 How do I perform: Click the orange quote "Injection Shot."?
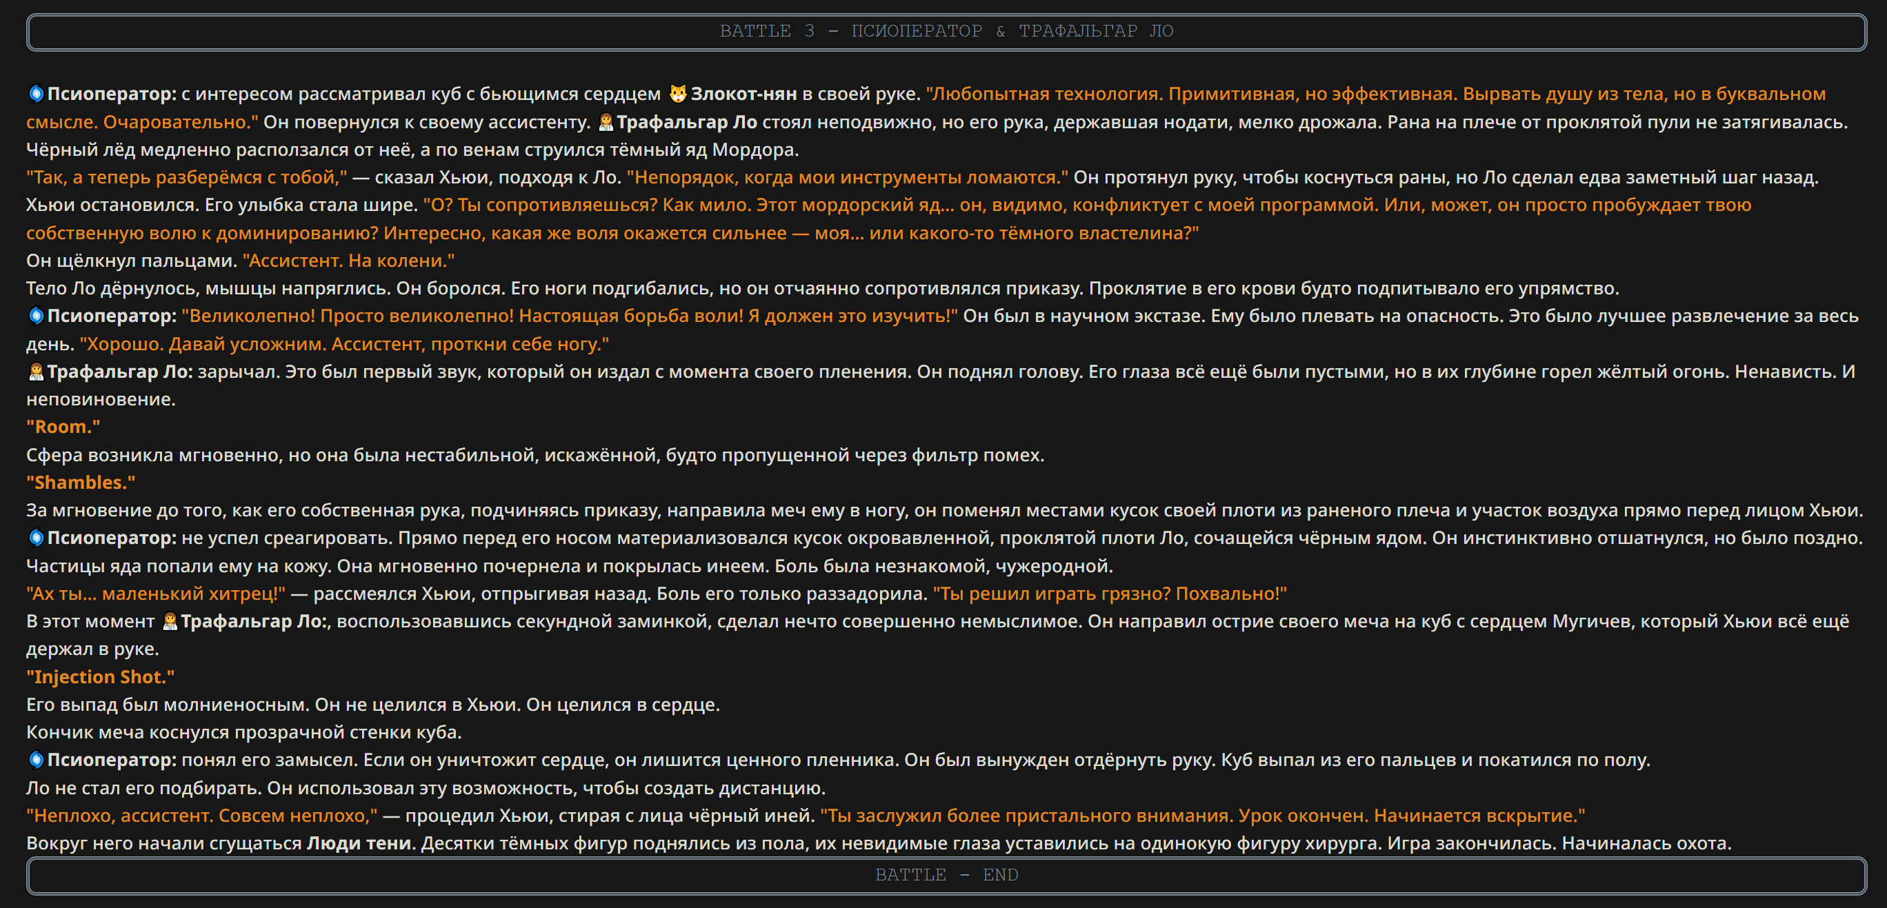101,676
